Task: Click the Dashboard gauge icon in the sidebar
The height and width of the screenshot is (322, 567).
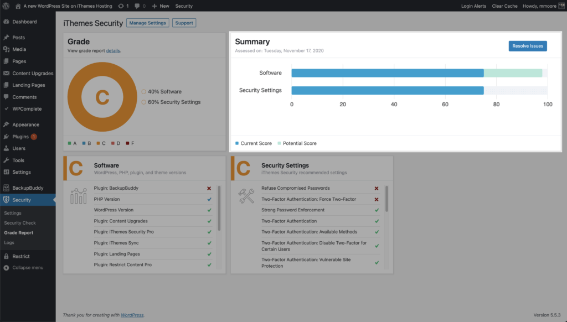Action: coord(6,22)
